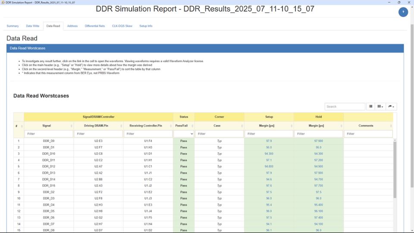Click the window restore icon in title bar
The width and height of the screenshot is (414, 233).
[x=399, y=3]
